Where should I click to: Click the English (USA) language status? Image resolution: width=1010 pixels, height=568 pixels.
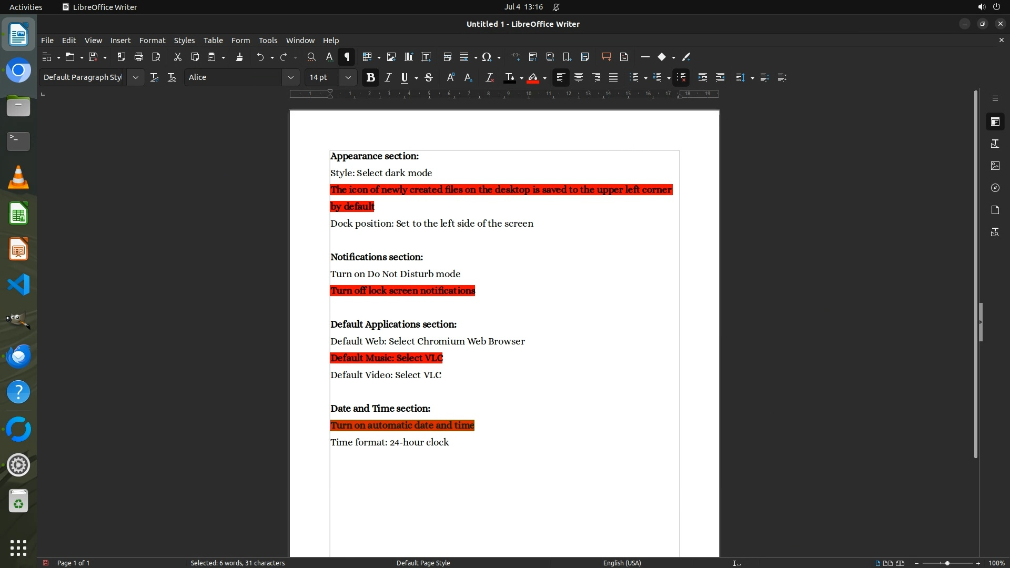click(622, 563)
